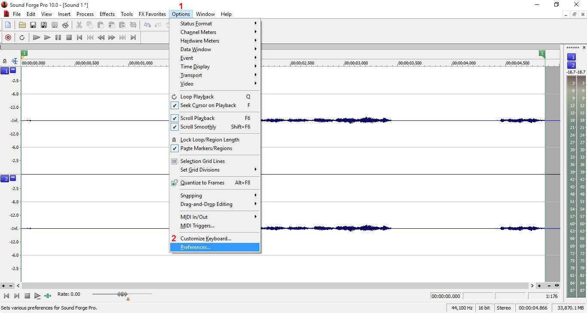This screenshot has height=313, width=587.
Task: Click the time zoom-out minus button
Action: click(549, 285)
